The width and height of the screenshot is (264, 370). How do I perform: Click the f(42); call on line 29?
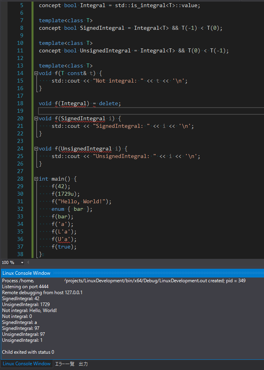[61, 187]
